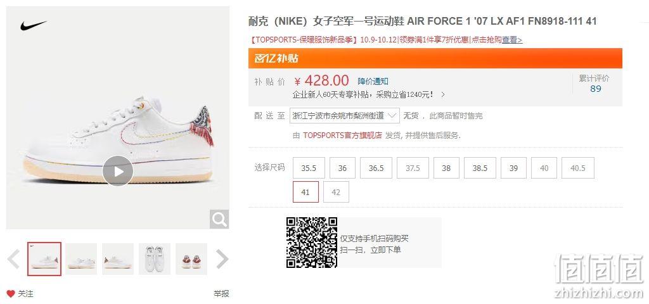Play the product video on shoe image
Screen dimensions: 649x304
point(118,171)
